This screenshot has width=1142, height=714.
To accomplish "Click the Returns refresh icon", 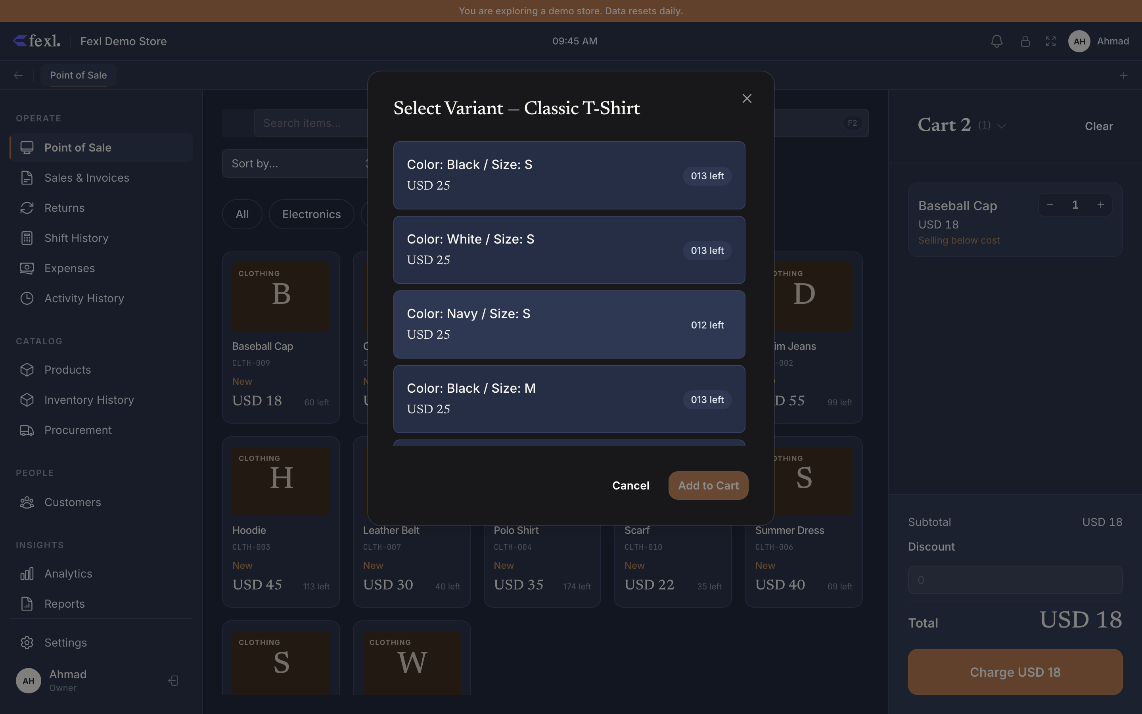I will point(27,208).
